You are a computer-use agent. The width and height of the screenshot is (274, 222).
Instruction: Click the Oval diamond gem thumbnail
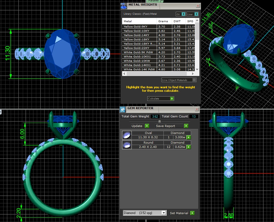pos(127,135)
